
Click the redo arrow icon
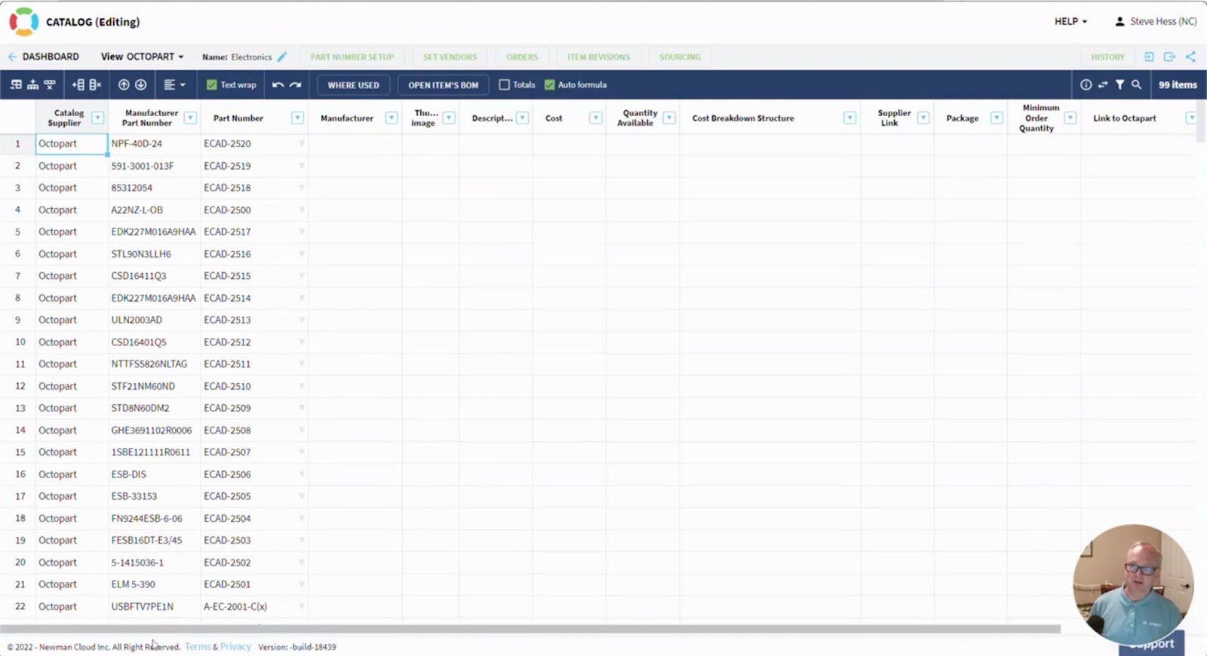click(x=296, y=85)
